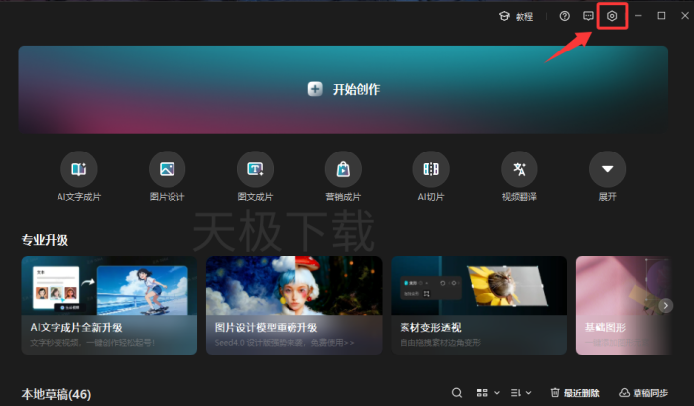The height and width of the screenshot is (406, 694).
Task: Open the settings gear icon
Action: click(x=612, y=16)
